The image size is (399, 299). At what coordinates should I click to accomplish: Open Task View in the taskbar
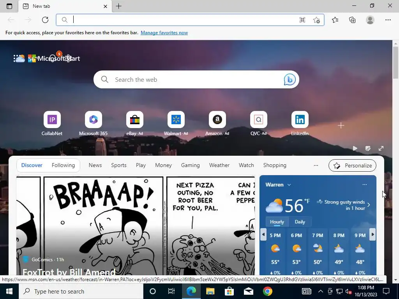pyautogui.click(x=171, y=291)
